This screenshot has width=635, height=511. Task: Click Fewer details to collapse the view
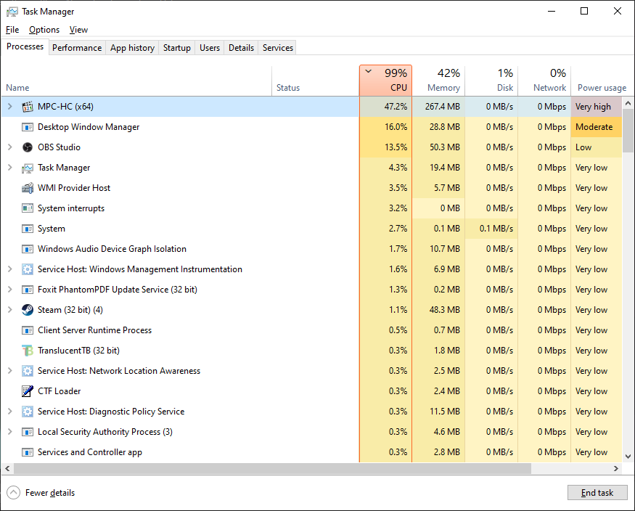[41, 492]
